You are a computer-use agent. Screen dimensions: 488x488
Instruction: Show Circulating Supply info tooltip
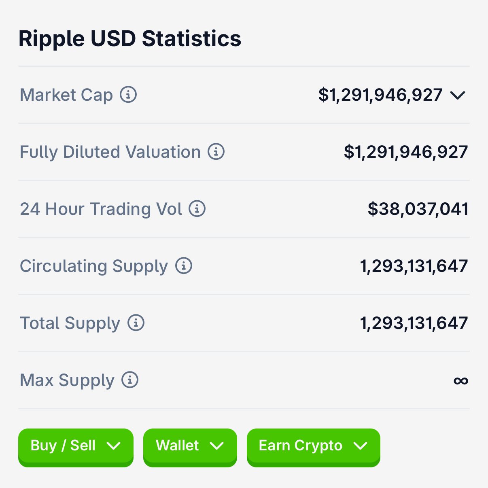pyautogui.click(x=184, y=266)
